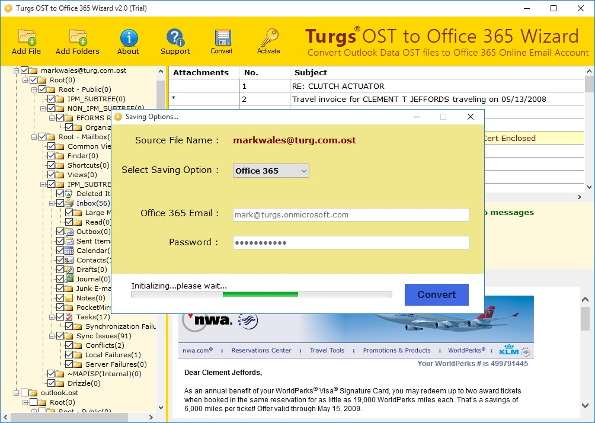Collapse the Root - Public(0) node
The image size is (595, 423).
(x=34, y=89)
